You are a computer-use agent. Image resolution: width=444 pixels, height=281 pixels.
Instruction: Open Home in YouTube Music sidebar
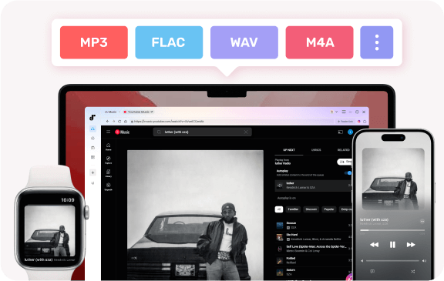coord(108,147)
